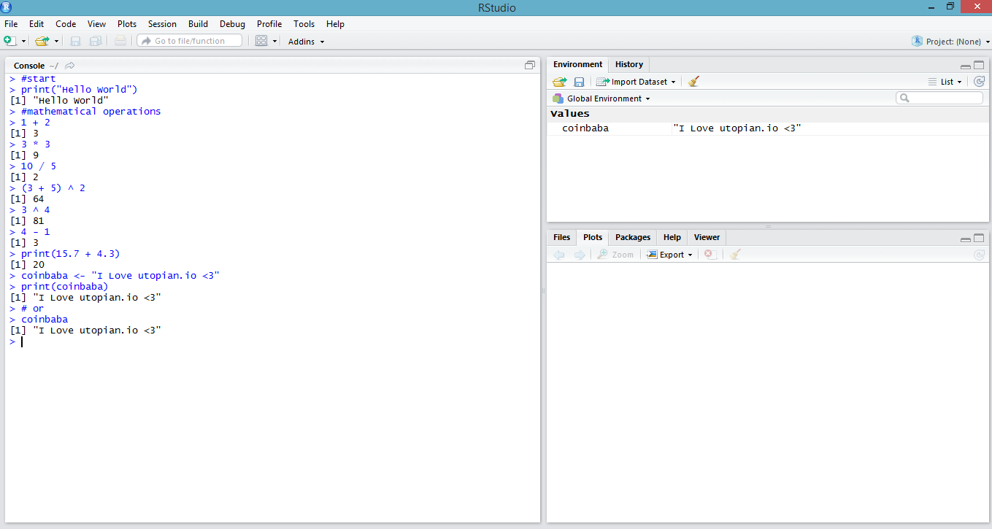Focus the Go to file/function field
The height and width of the screenshot is (529, 992).
tap(190, 41)
